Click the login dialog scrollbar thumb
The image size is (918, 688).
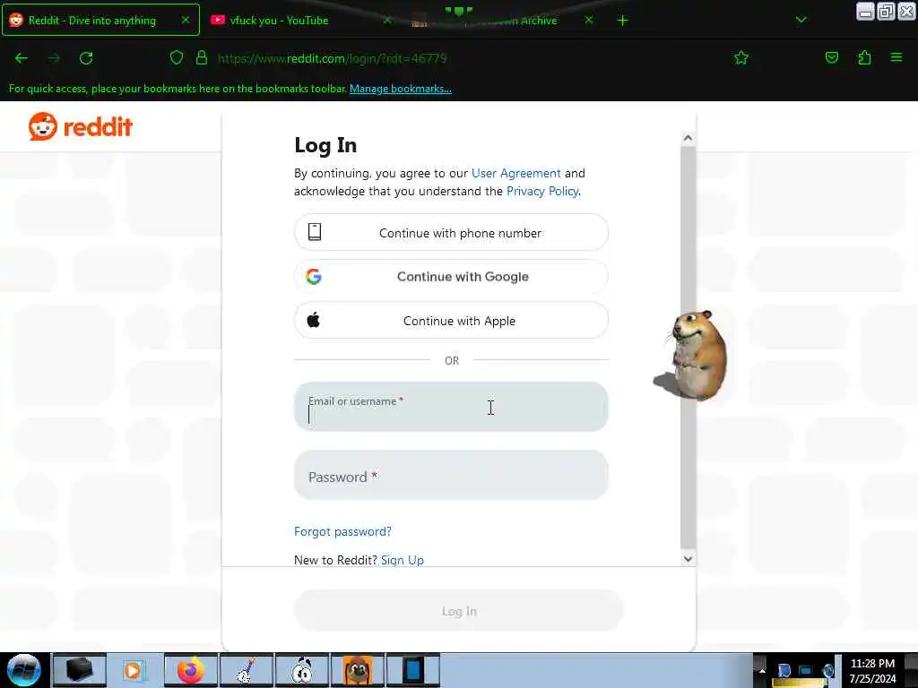coord(688,348)
